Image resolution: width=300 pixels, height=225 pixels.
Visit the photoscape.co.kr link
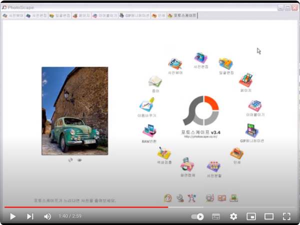click(x=200, y=136)
